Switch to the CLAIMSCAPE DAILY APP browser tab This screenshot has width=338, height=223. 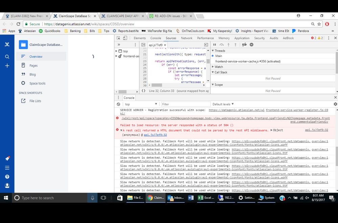[123, 16]
